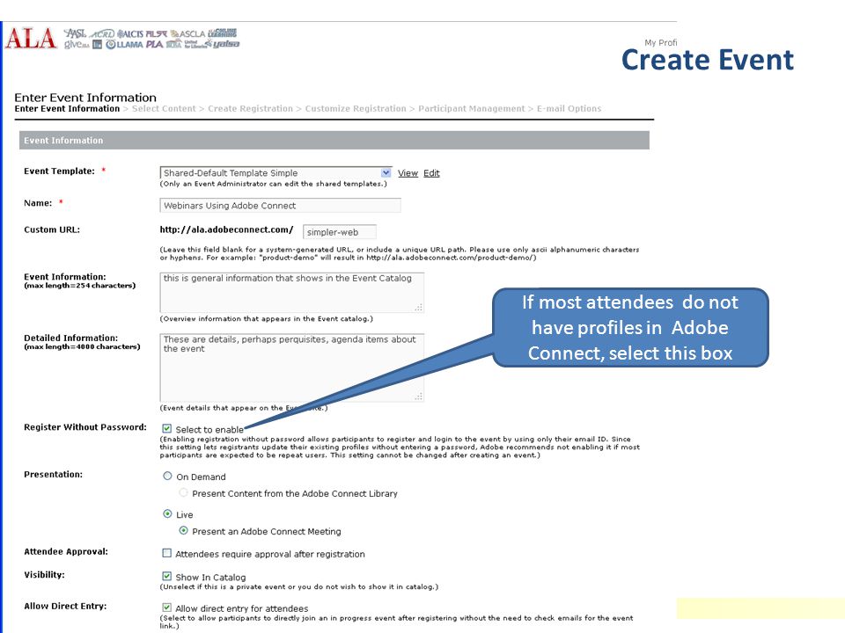Select Present Content from Adobe Connect Library

click(183, 492)
